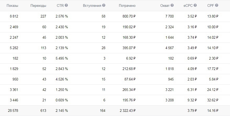Screen dimensions: 230x116
Task: Click the Вступления column header label
Action: (x=92, y=6)
